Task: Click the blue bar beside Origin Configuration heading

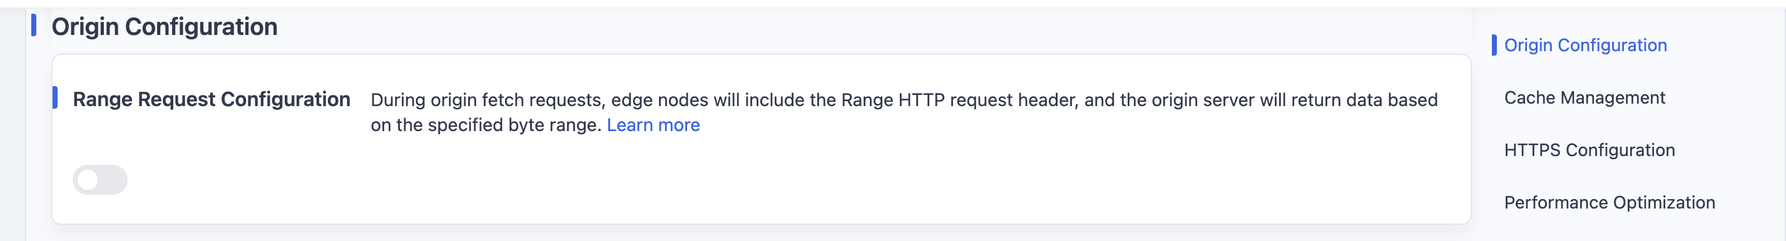Action: pyautogui.click(x=33, y=26)
